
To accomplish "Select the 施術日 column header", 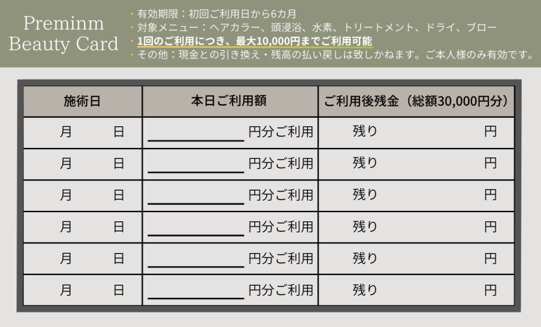I will (x=82, y=101).
